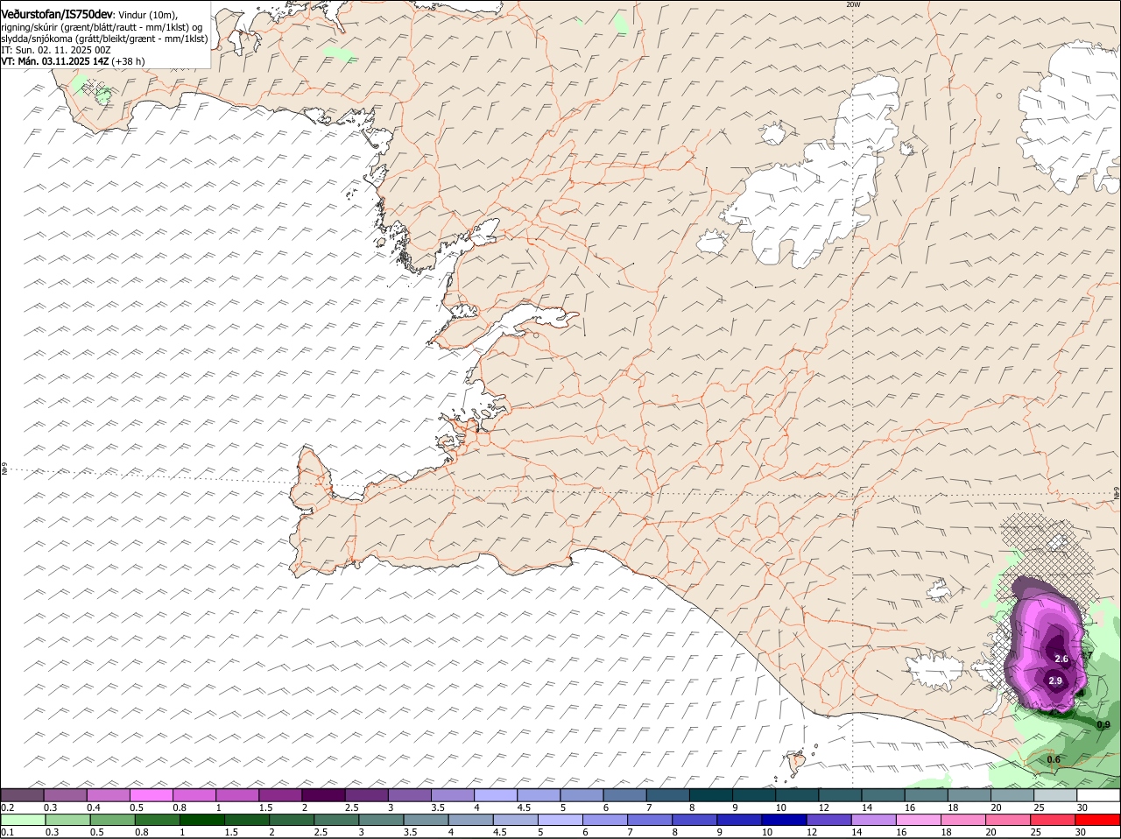Select the white 30 swatch in upper legend
The height and width of the screenshot is (839, 1121).
(x=1098, y=795)
